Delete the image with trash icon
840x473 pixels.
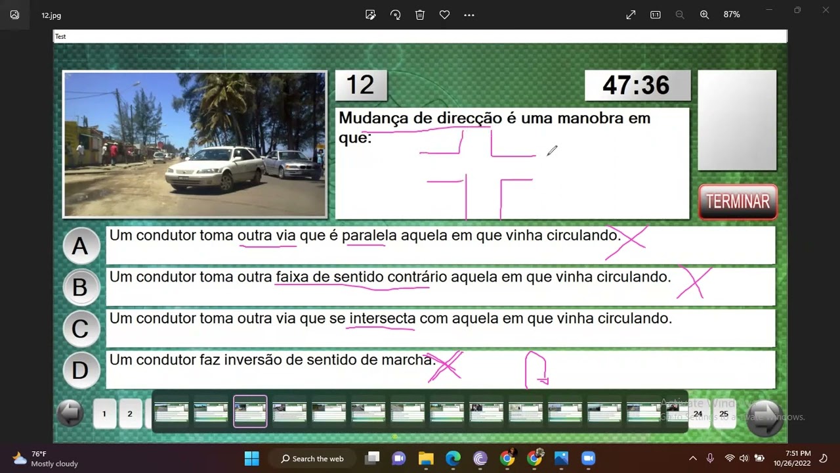click(x=420, y=14)
